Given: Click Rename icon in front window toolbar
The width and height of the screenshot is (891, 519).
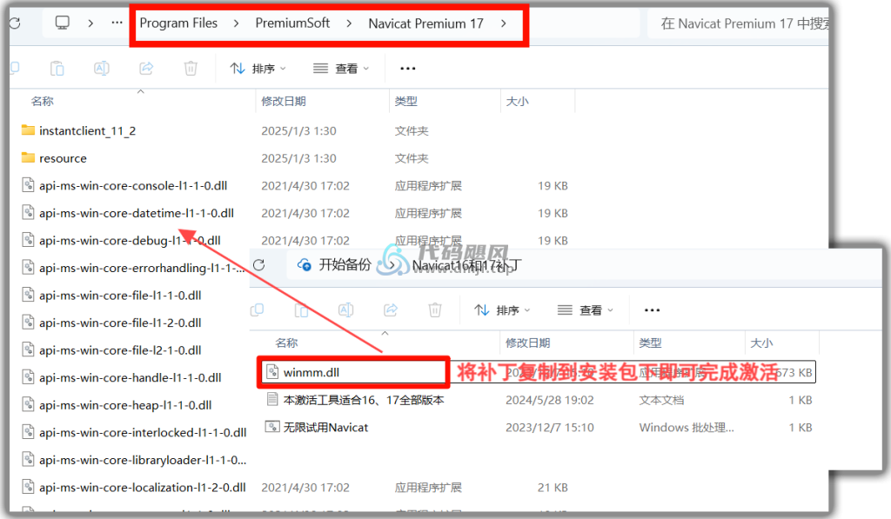Looking at the screenshot, I should click(345, 310).
